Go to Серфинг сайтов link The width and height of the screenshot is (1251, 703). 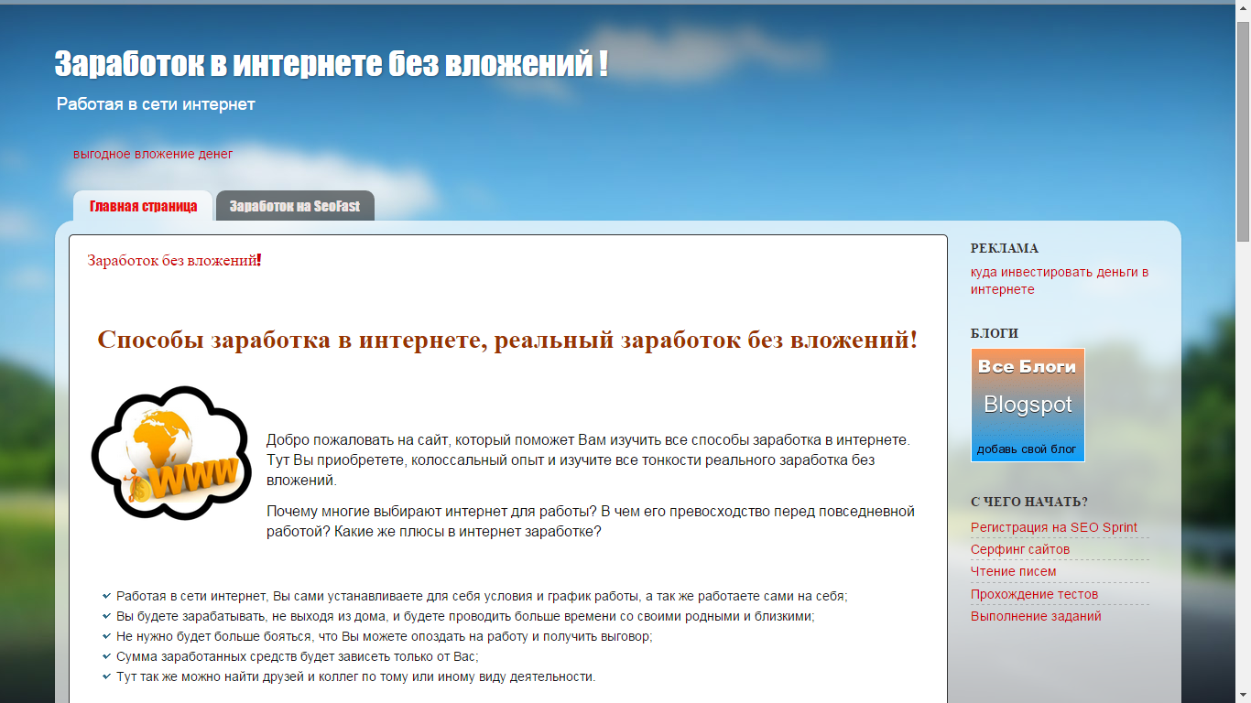click(1020, 549)
